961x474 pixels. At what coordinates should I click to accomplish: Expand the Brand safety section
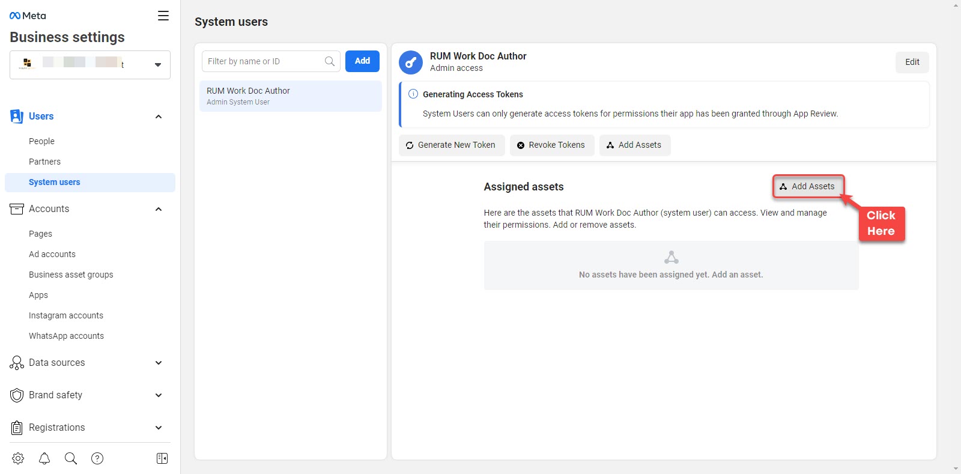(x=159, y=395)
